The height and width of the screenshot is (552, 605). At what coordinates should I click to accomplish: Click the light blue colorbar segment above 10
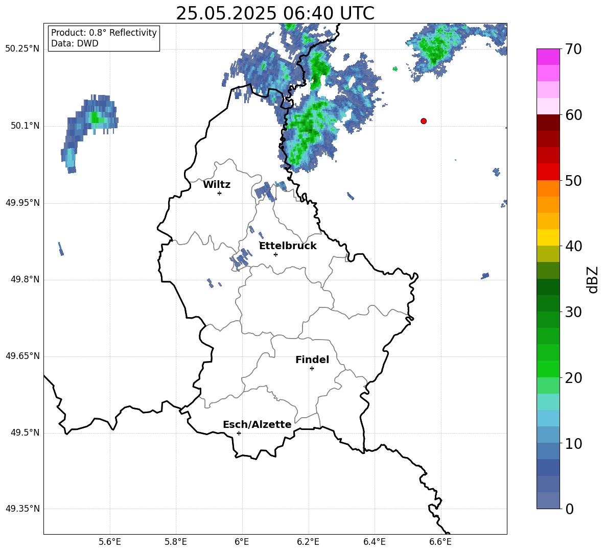point(548,435)
